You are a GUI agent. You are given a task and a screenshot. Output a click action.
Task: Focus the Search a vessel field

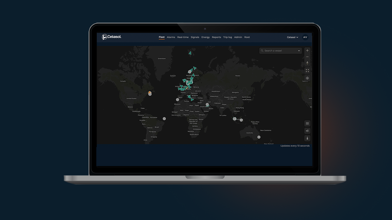[280, 51]
